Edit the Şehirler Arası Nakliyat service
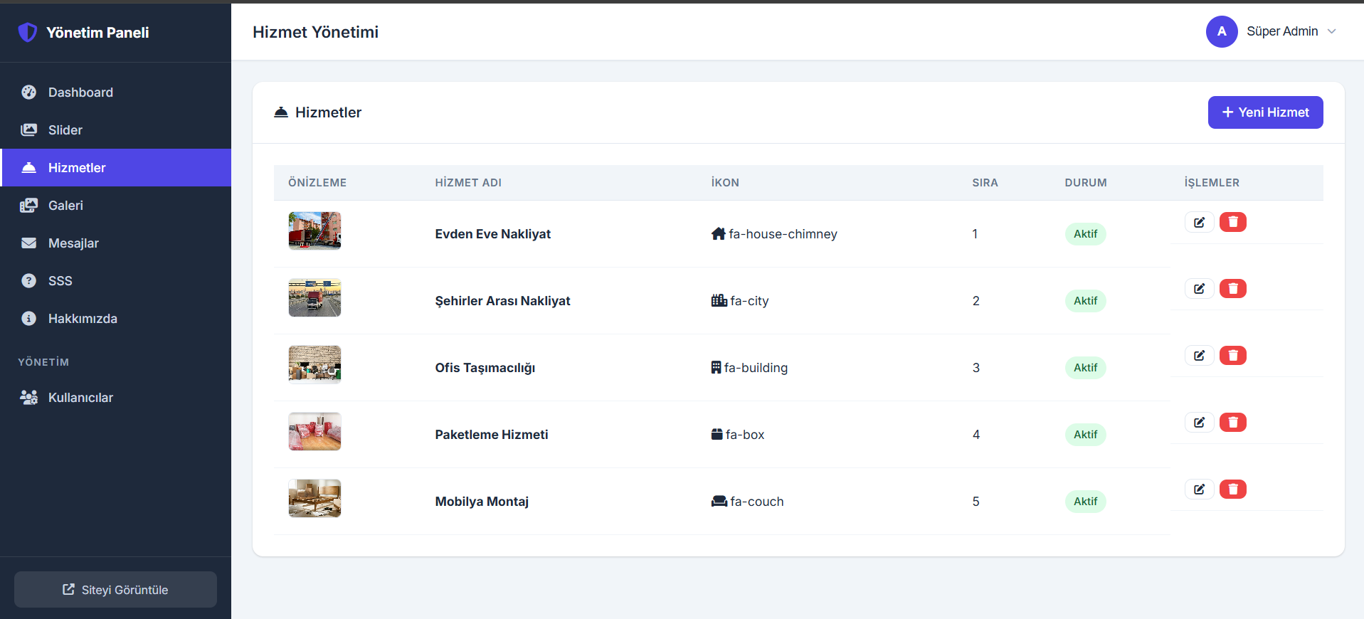The width and height of the screenshot is (1364, 619). click(x=1199, y=288)
